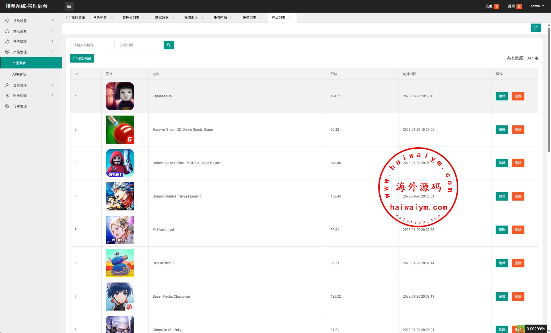The width and height of the screenshot is (551, 333).
Task: Click the hamburger menu toggle icon
Action: coord(69,6)
